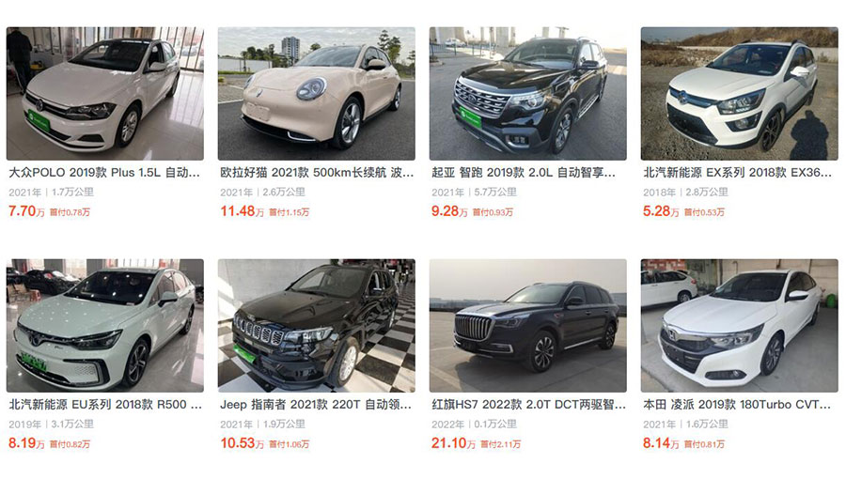Screen dimensions: 846x479
Task: Open the Hongqi HS7 car photo
Action: [528, 326]
